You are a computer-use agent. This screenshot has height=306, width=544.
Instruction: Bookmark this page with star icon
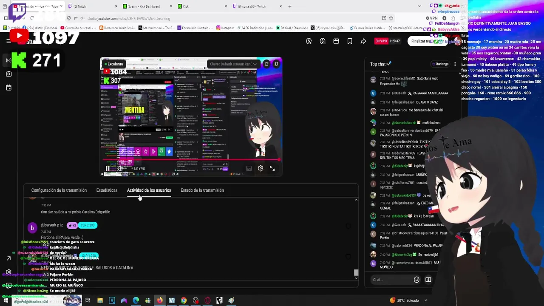pyautogui.click(x=391, y=18)
